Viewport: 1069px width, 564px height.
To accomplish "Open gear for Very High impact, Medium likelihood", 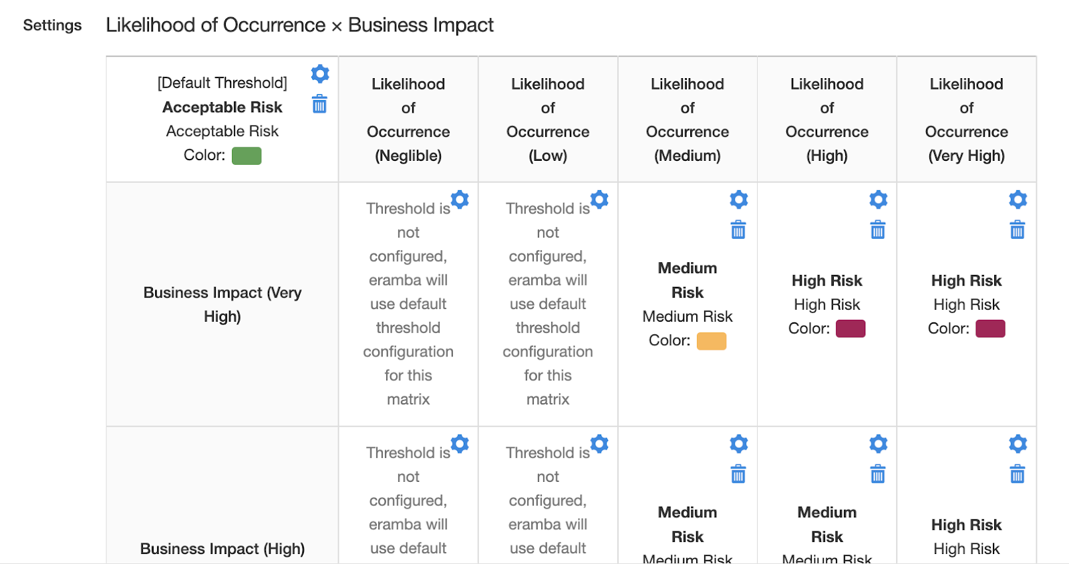I will click(x=738, y=200).
